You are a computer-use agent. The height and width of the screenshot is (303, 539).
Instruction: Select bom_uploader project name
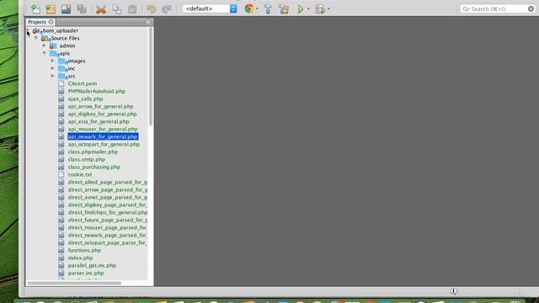[x=61, y=30]
